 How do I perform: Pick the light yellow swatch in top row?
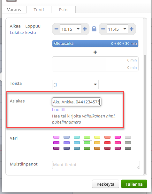click(97, 137)
